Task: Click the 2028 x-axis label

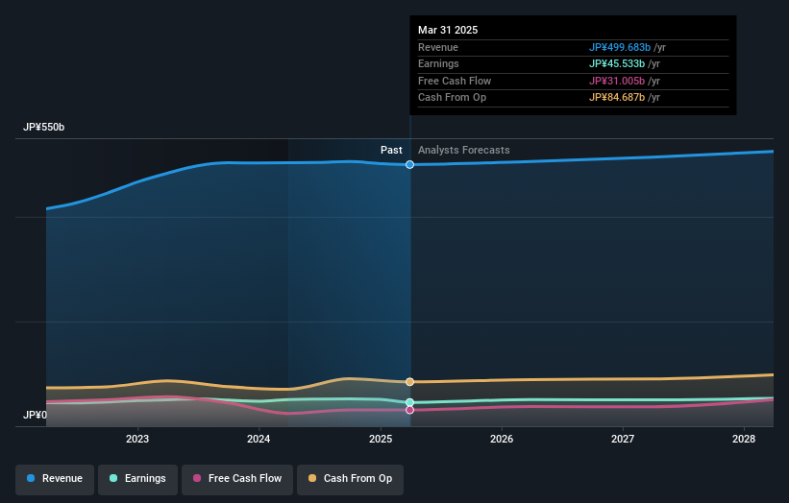Action: (x=744, y=439)
